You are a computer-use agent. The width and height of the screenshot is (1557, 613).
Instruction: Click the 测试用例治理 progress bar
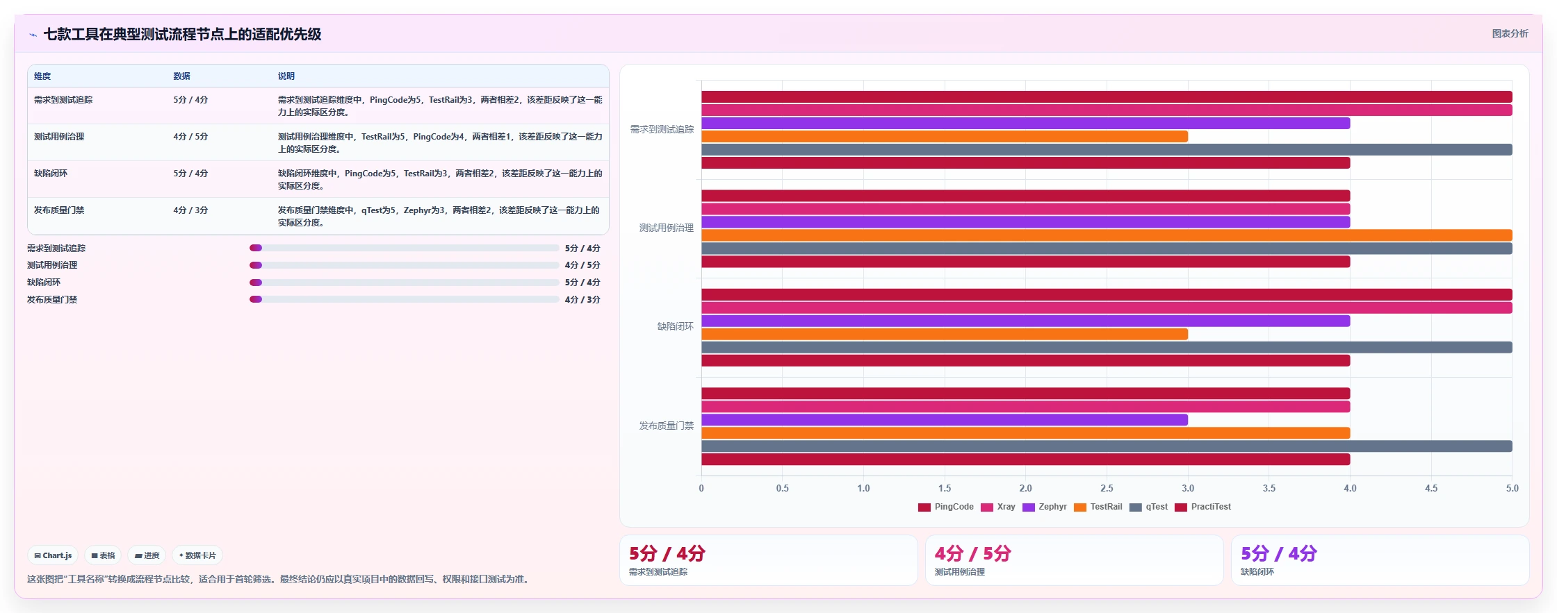405,265
